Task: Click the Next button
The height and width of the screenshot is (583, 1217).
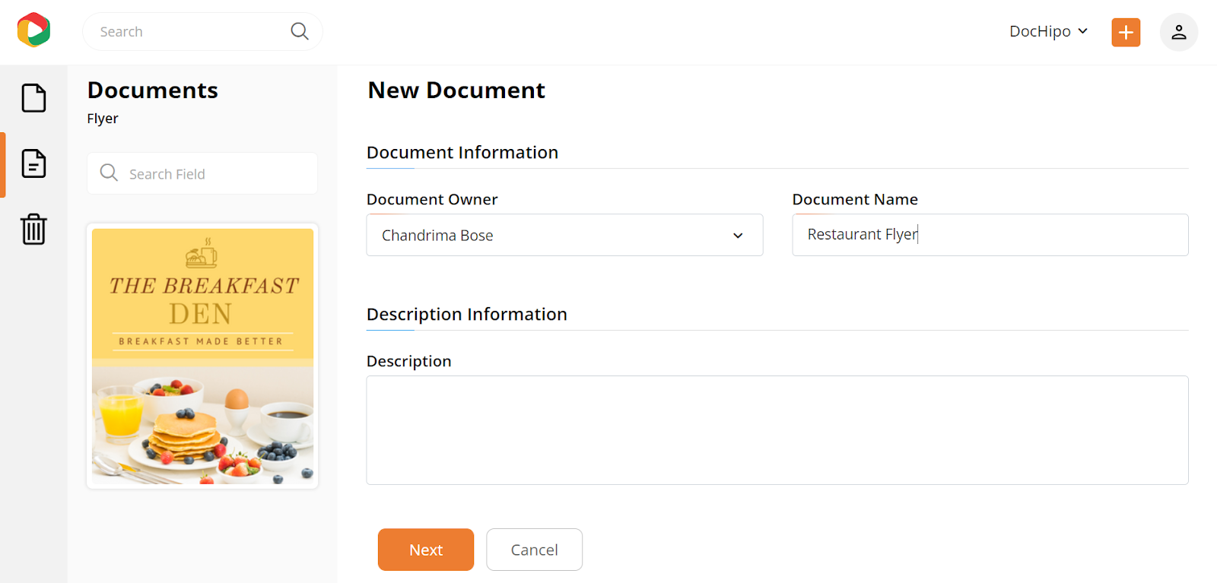Action: point(426,550)
